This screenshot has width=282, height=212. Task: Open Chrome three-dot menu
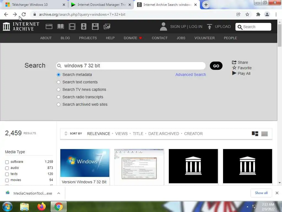276,14
